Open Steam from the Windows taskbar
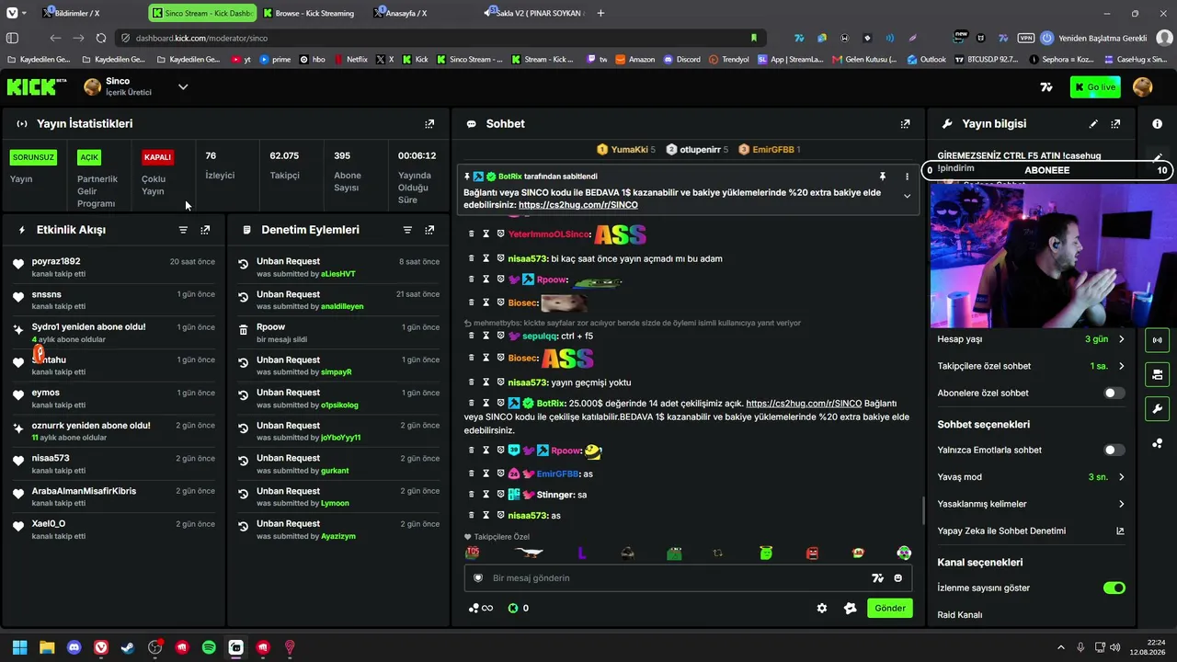This screenshot has width=1177, height=662. [128, 647]
